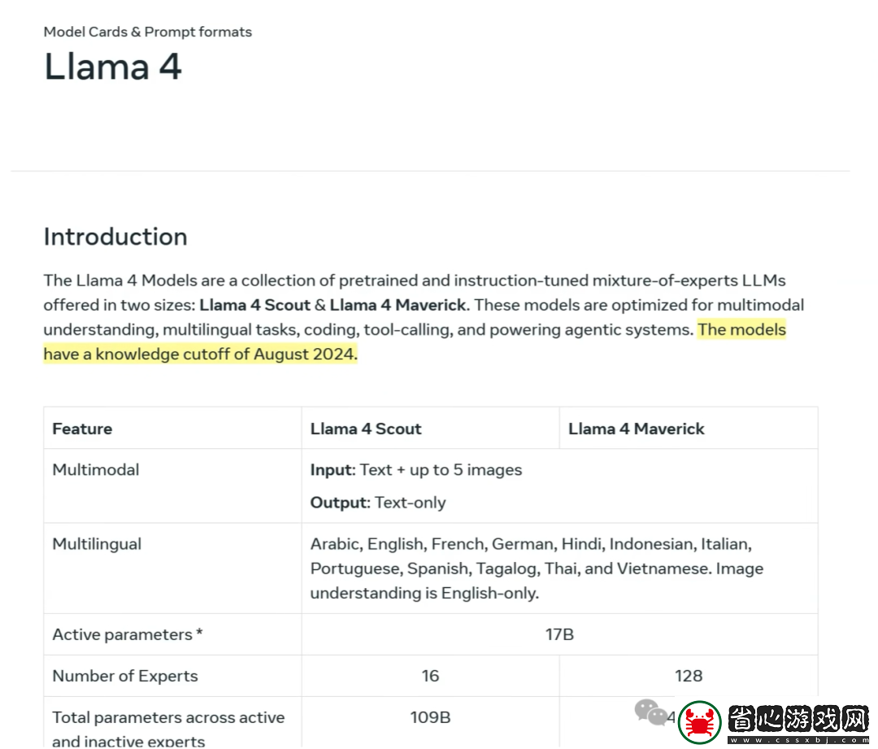This screenshot has height=749, width=878.
Task: Select the Llama 4 Scout column header
Action: click(x=366, y=429)
